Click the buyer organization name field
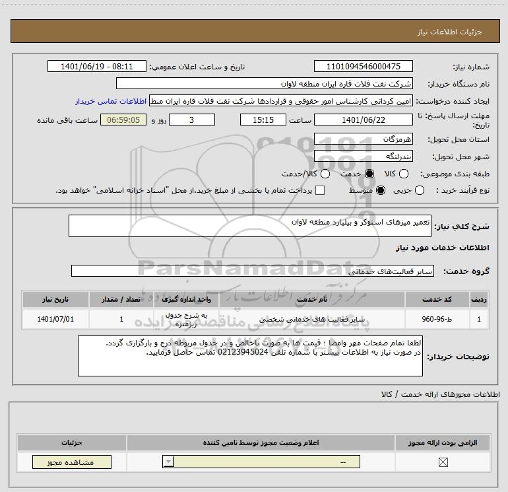 tap(265, 83)
